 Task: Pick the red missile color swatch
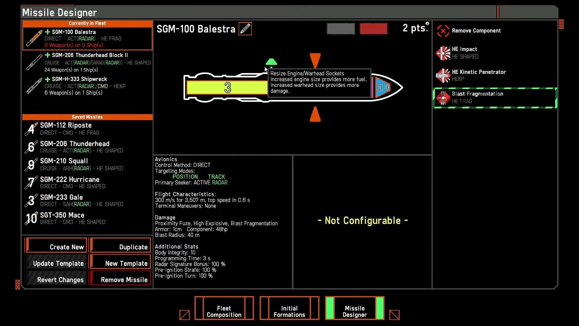click(373, 29)
